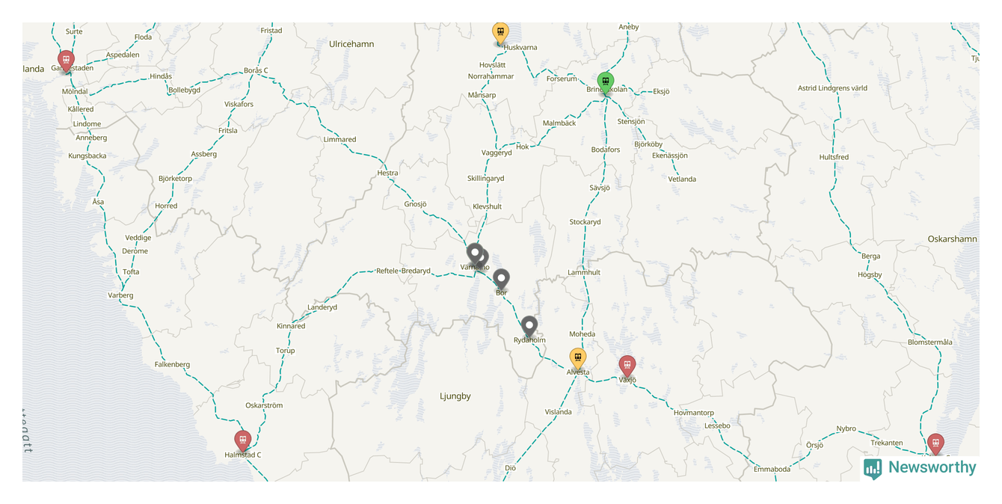Open the yellow train marker at Huskvarna
1002x504 pixels.
[x=500, y=33]
